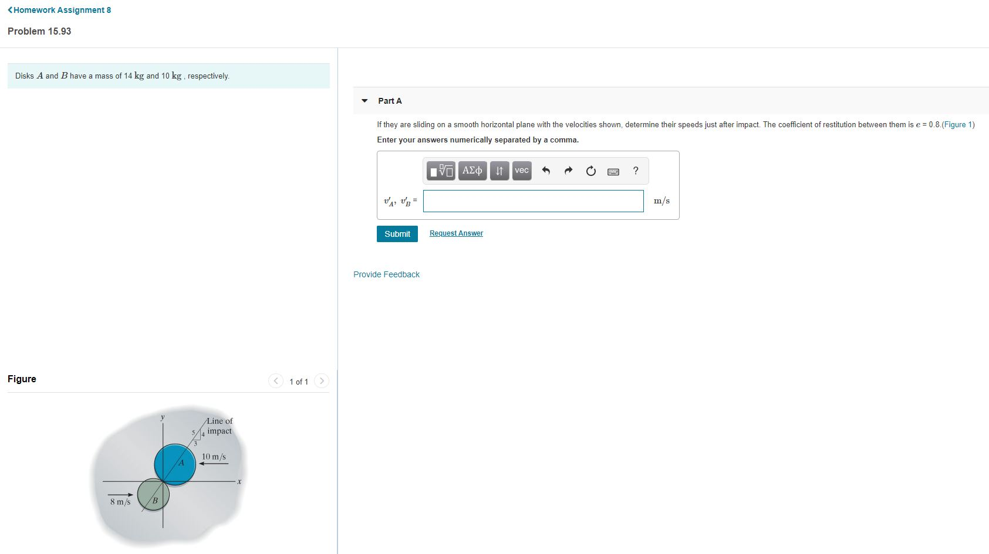Collapse the Part A section
Image resolution: width=989 pixels, height=554 pixels.
364,100
